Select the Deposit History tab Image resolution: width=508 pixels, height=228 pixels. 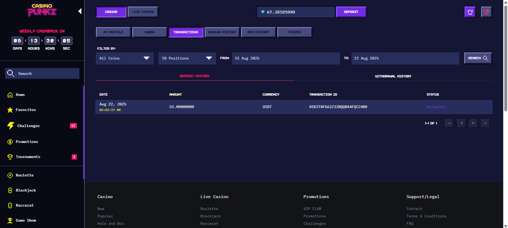click(194, 76)
